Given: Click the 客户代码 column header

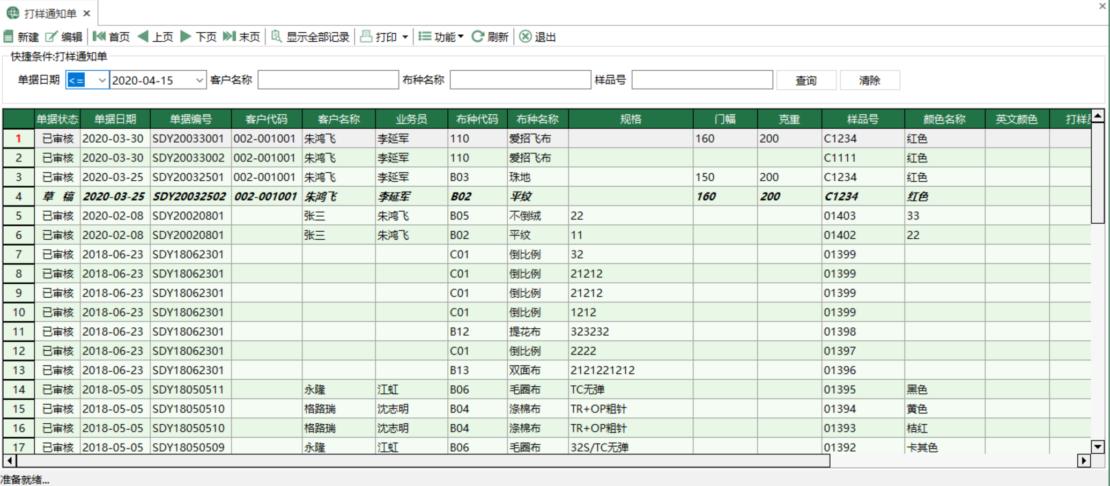Looking at the screenshot, I should point(267,119).
